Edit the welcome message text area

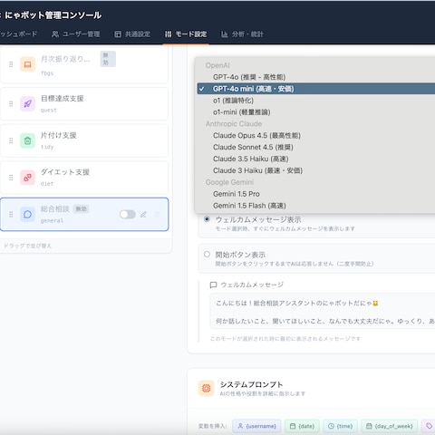(x=323, y=311)
